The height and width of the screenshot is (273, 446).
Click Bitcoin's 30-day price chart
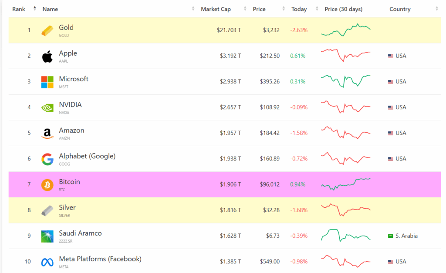click(346, 184)
